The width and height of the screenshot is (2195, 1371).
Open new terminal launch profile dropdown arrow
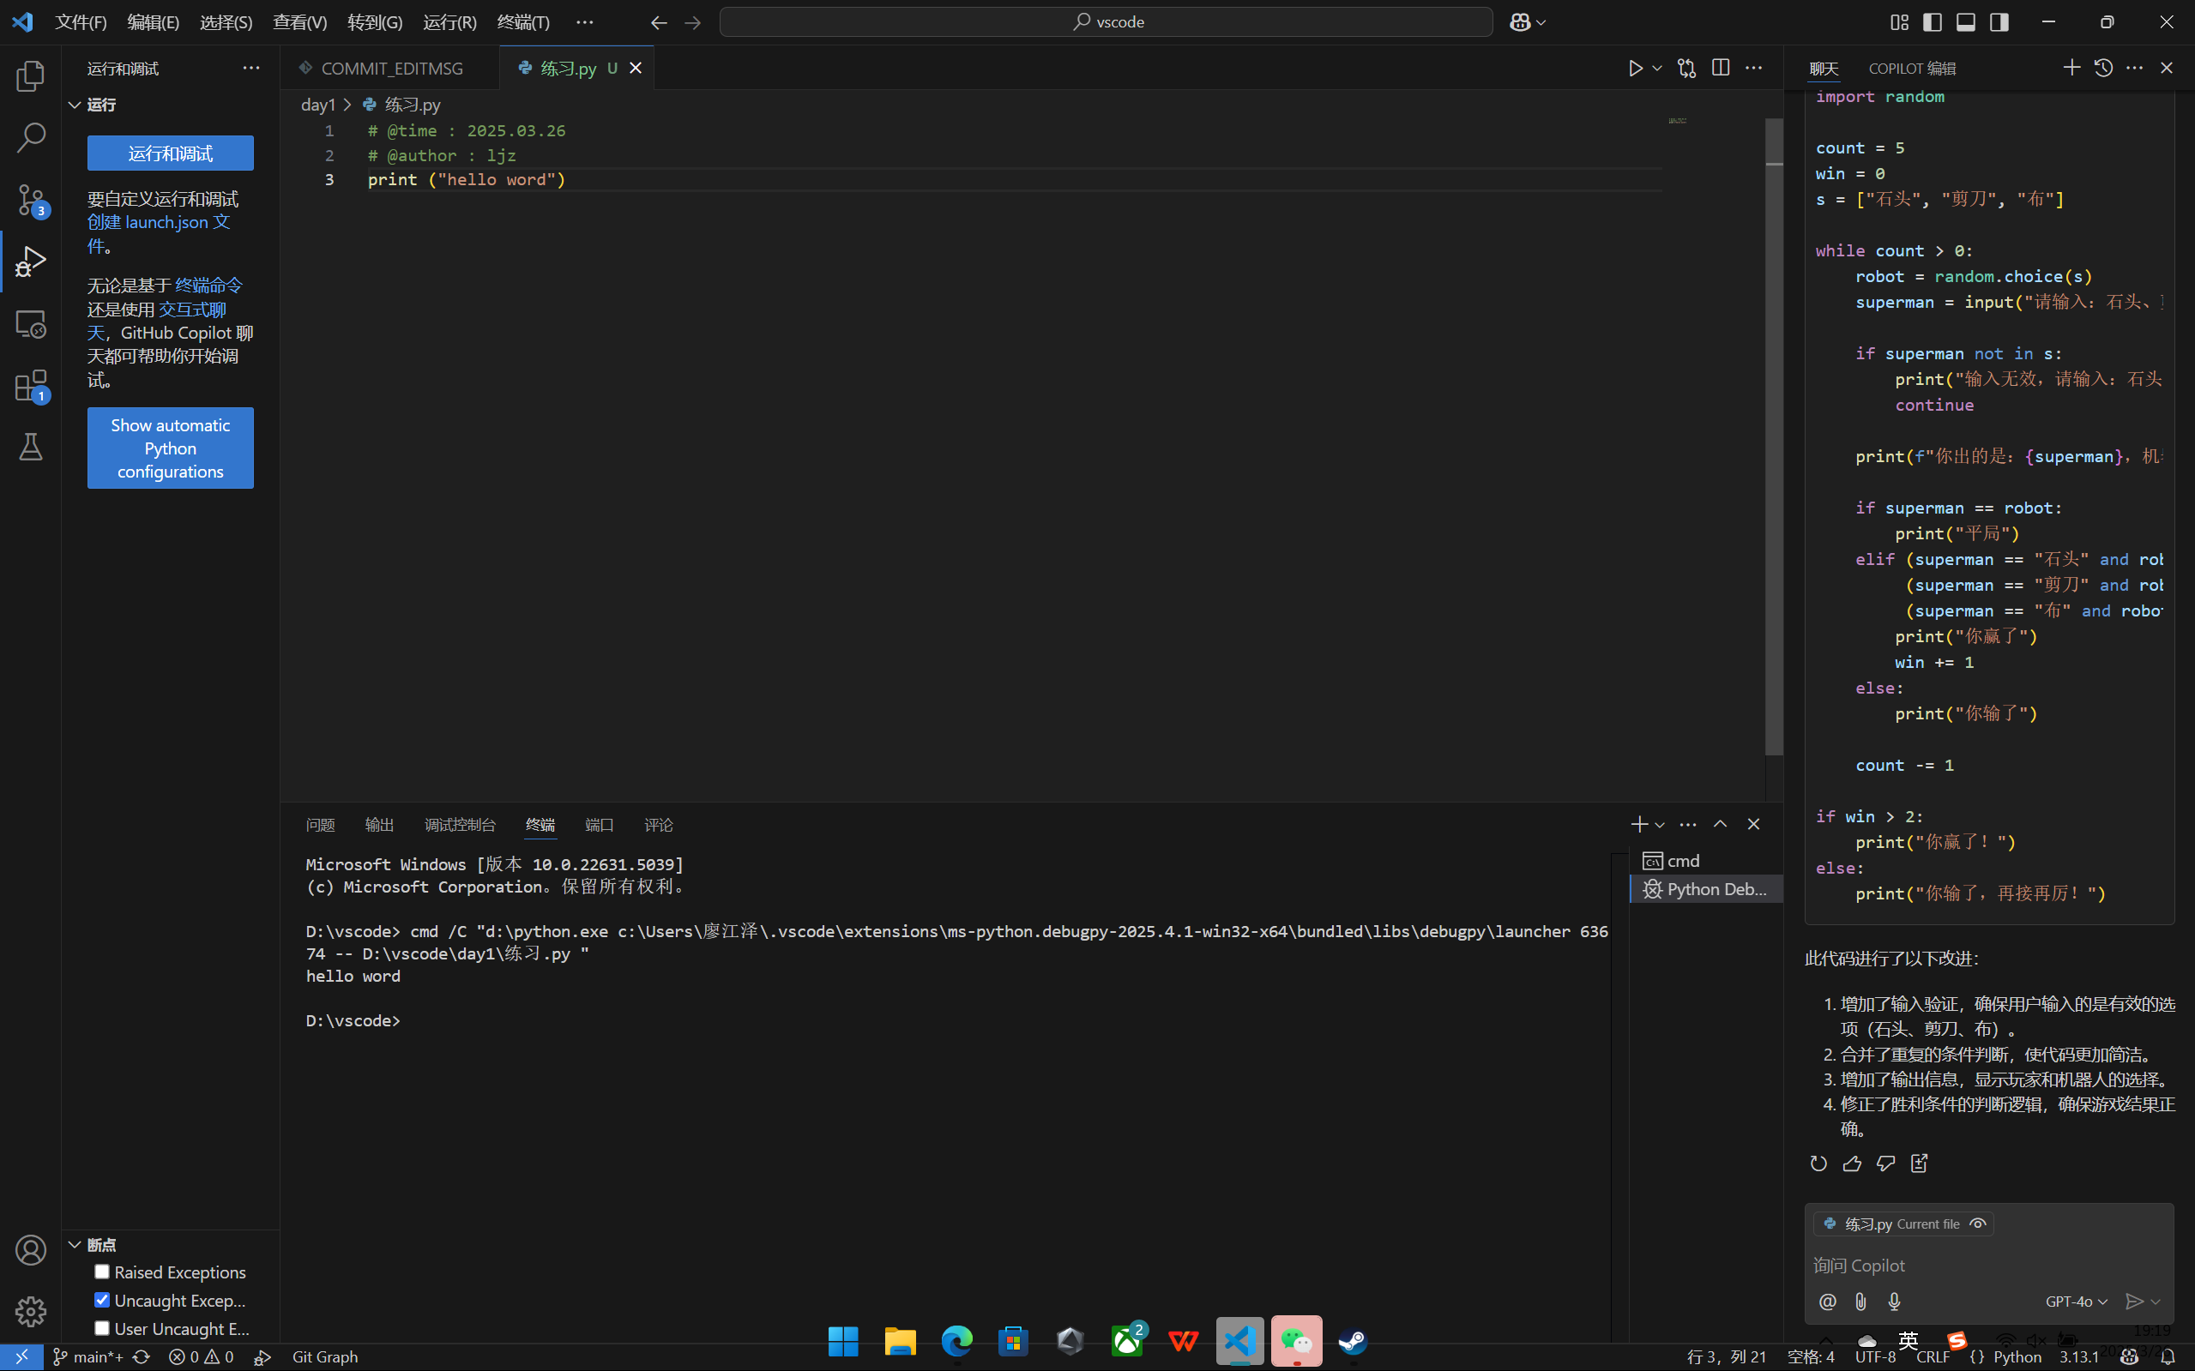1660,825
